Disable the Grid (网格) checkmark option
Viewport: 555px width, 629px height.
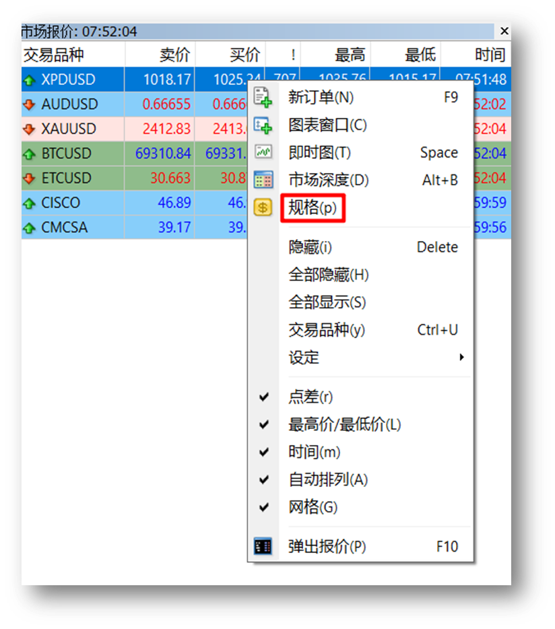[313, 507]
